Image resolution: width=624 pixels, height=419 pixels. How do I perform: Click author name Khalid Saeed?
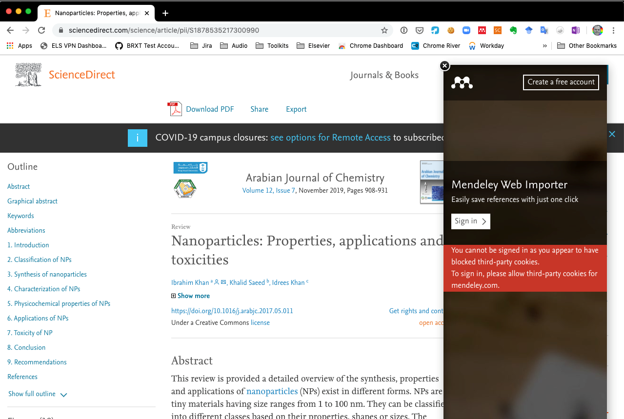click(x=247, y=282)
